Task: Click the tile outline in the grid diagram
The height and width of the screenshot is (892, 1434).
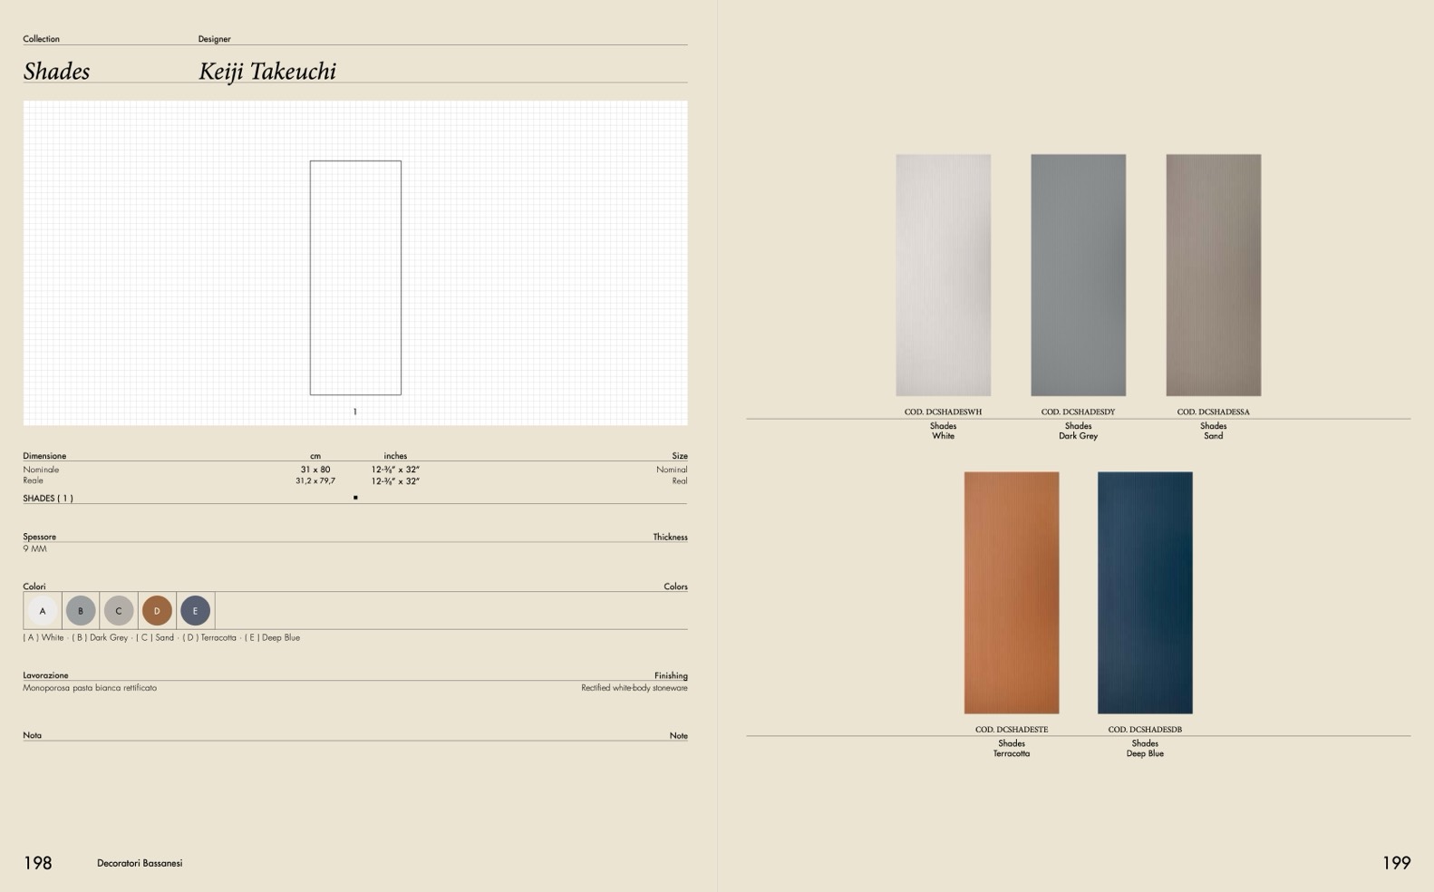Action: 355,277
